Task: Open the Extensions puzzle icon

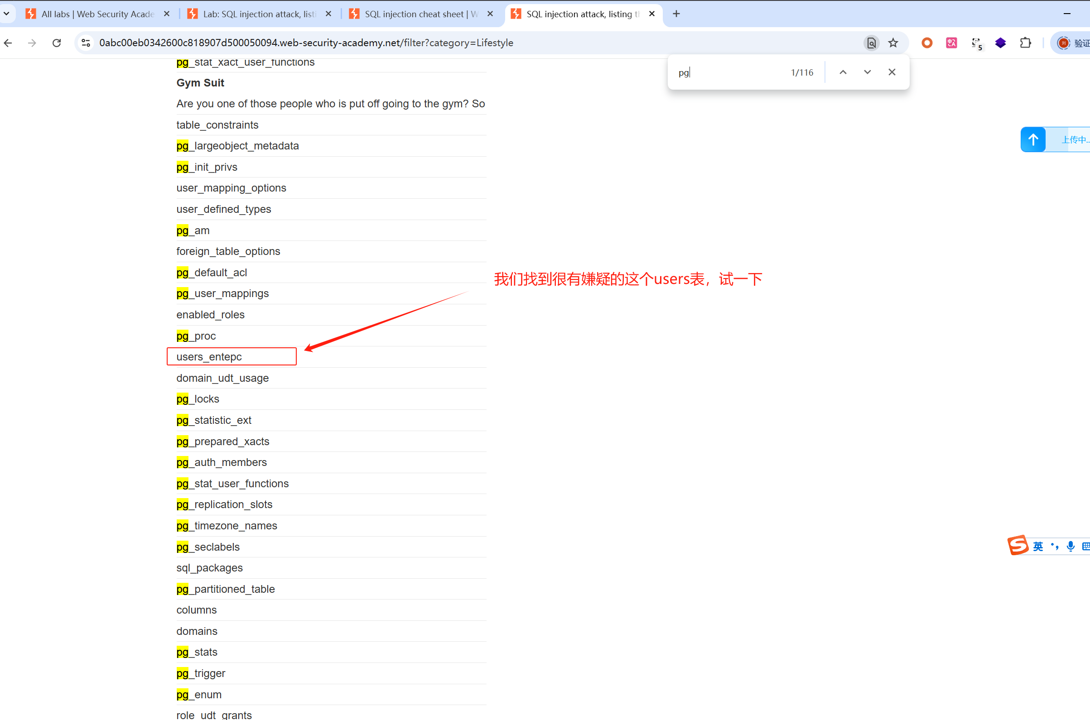Action: [x=1025, y=43]
